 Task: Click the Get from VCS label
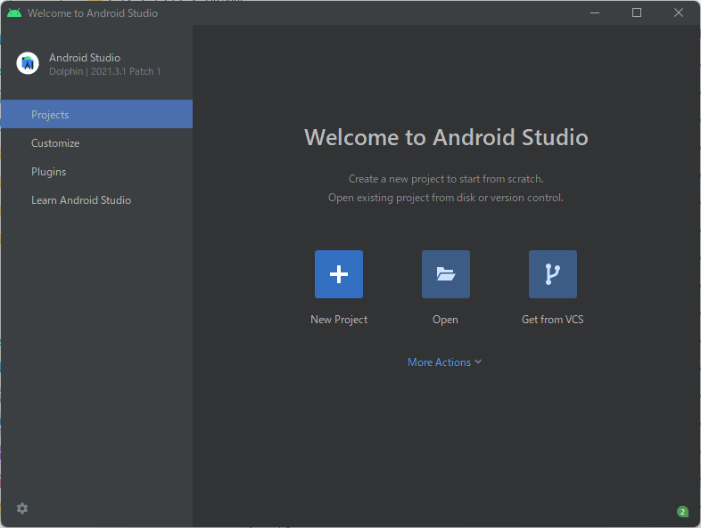point(553,320)
